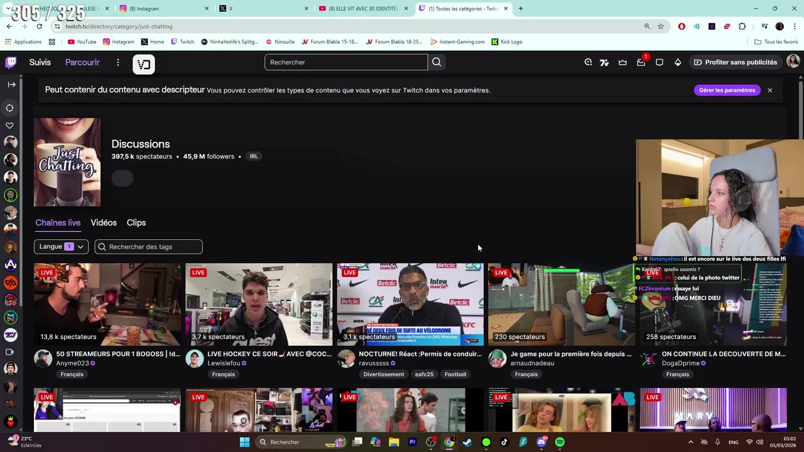Open Lewislefou channel name link
Viewport: 804px width, 452px height.
click(x=224, y=363)
